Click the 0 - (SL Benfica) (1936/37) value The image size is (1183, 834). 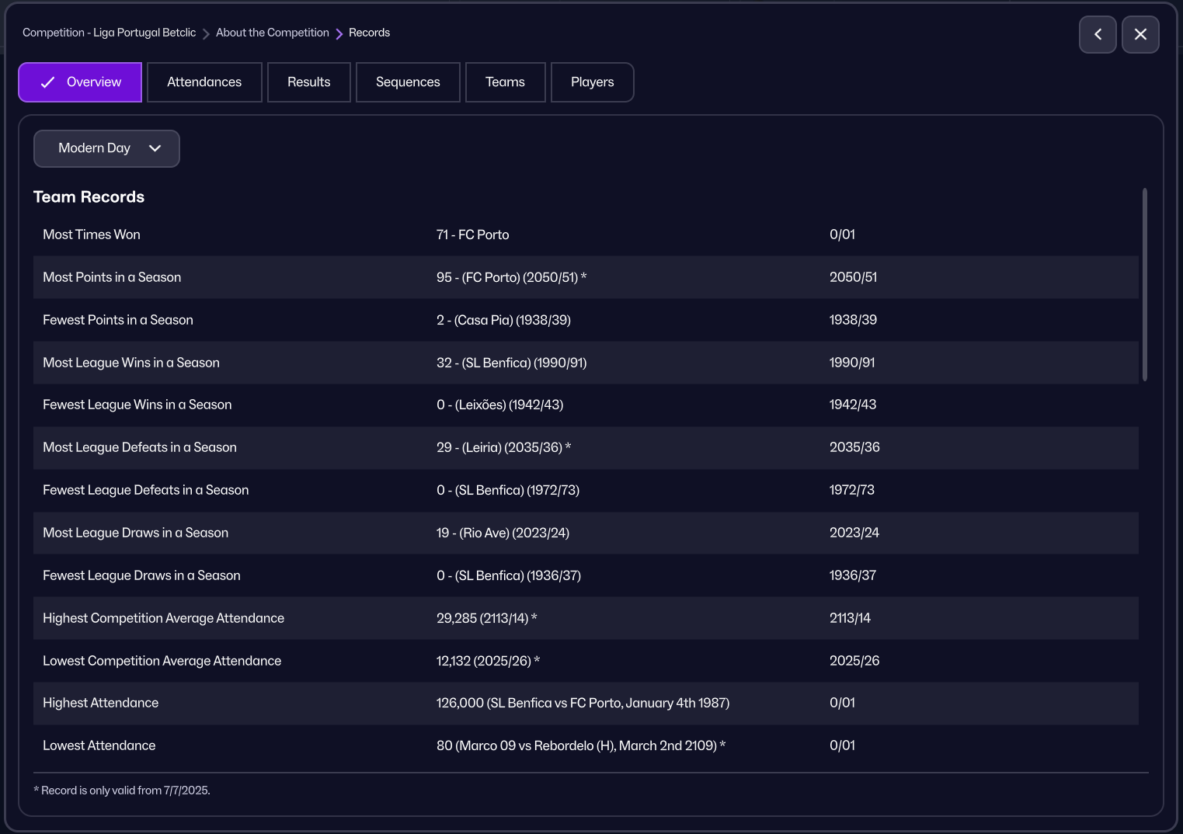tap(509, 575)
